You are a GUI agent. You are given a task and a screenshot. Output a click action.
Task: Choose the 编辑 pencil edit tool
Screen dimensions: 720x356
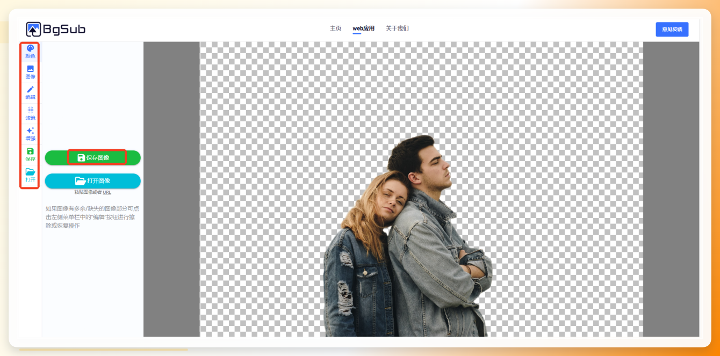pyautogui.click(x=30, y=92)
